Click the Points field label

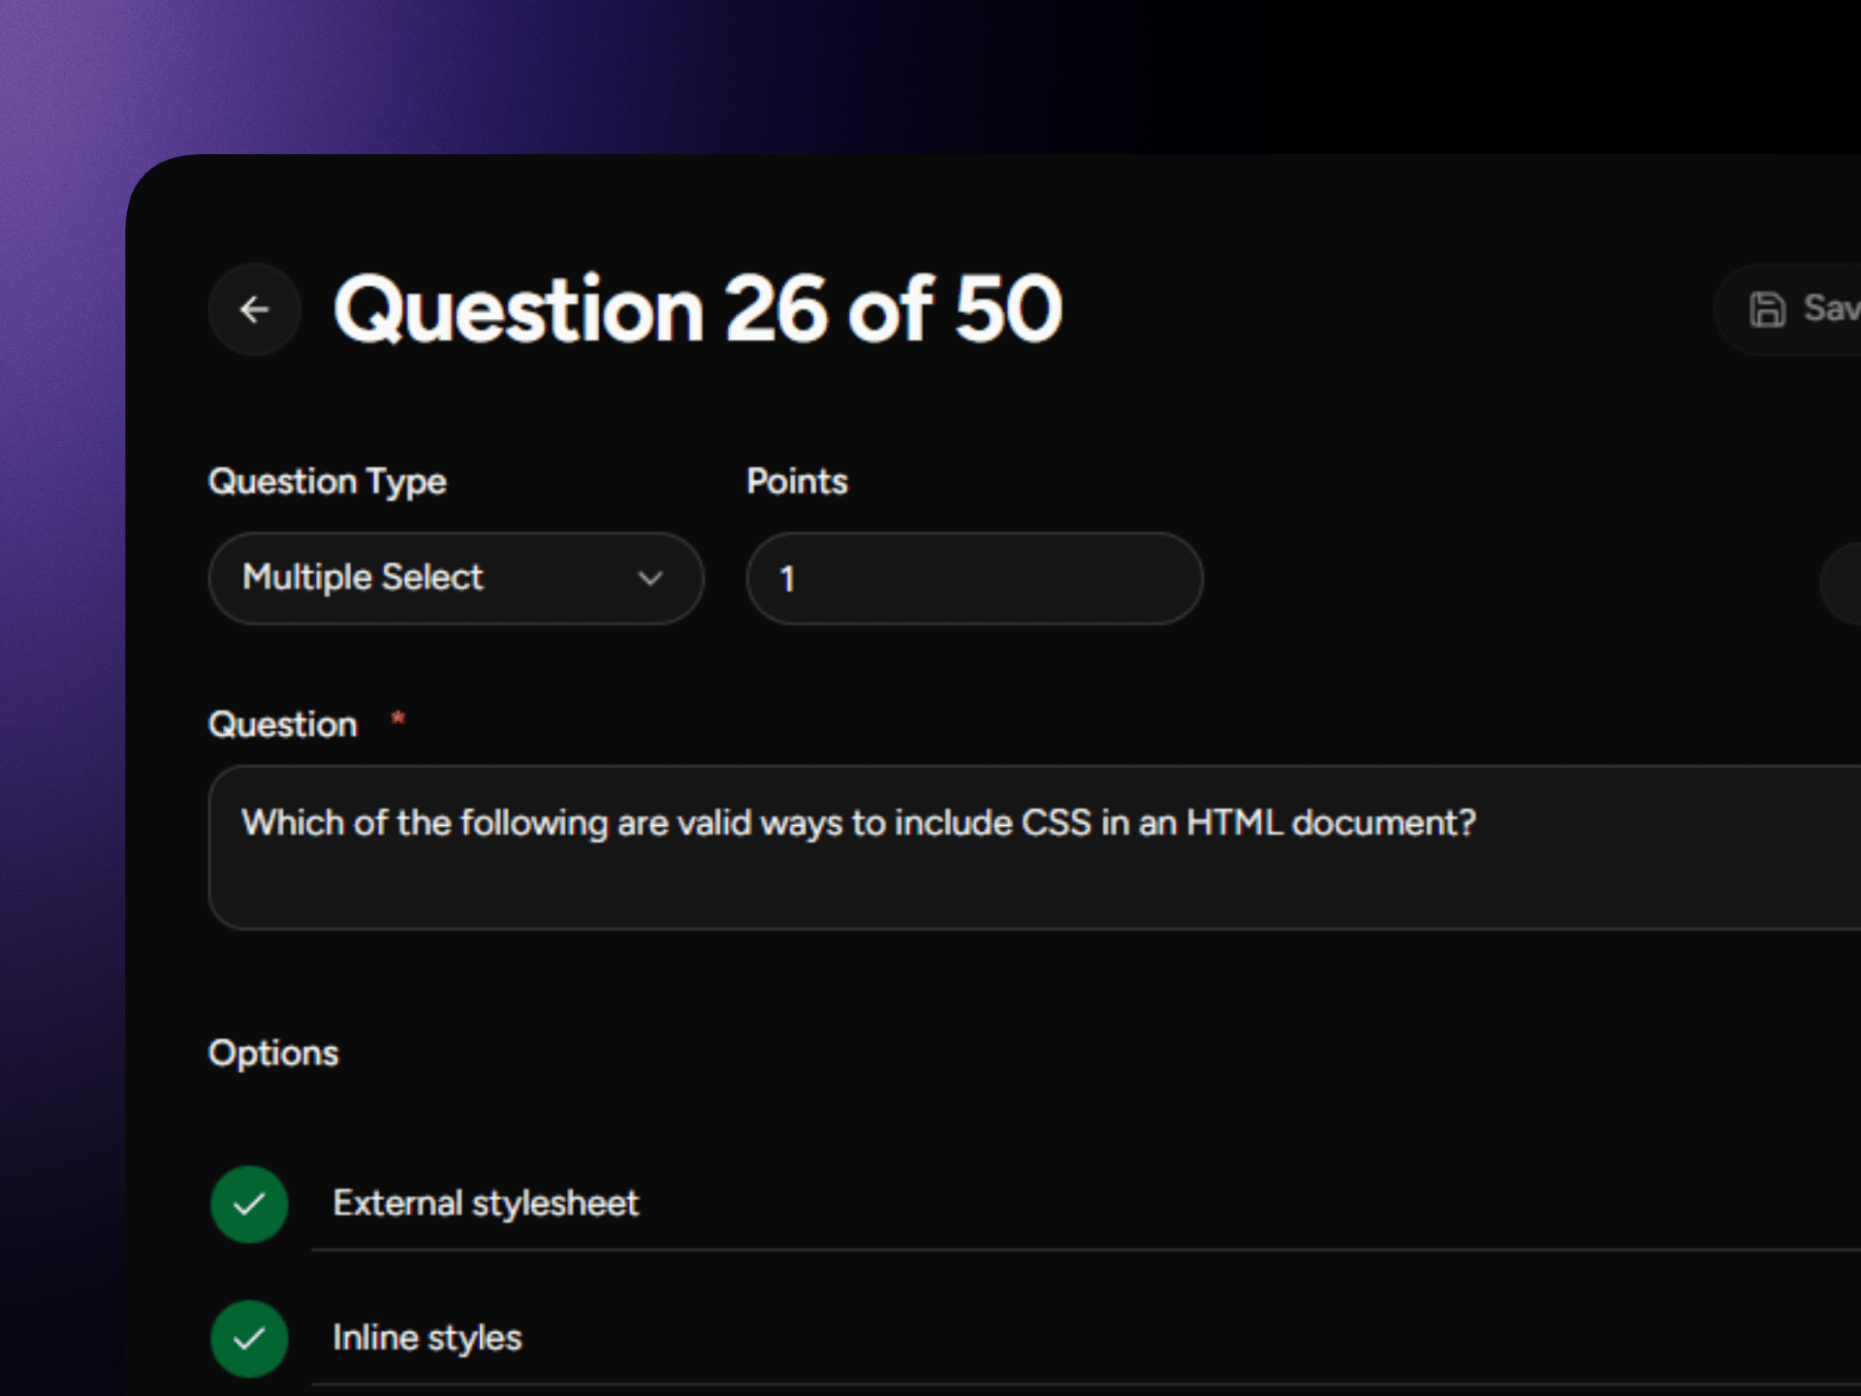(x=797, y=481)
